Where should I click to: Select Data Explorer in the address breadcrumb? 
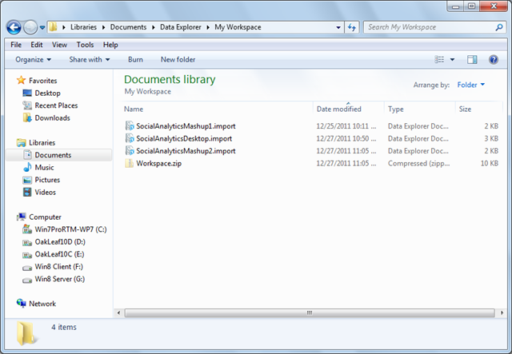click(x=181, y=27)
